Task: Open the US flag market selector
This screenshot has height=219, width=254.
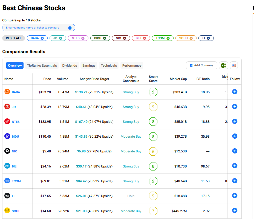Action: 234,66
